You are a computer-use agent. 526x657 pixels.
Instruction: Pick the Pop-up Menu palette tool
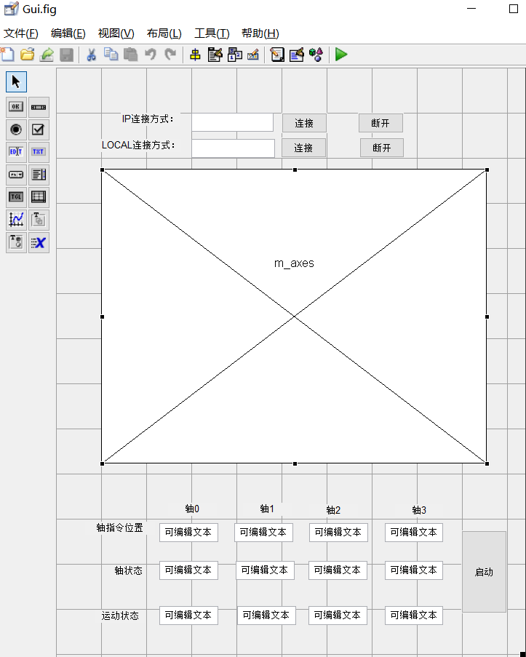pos(16,175)
